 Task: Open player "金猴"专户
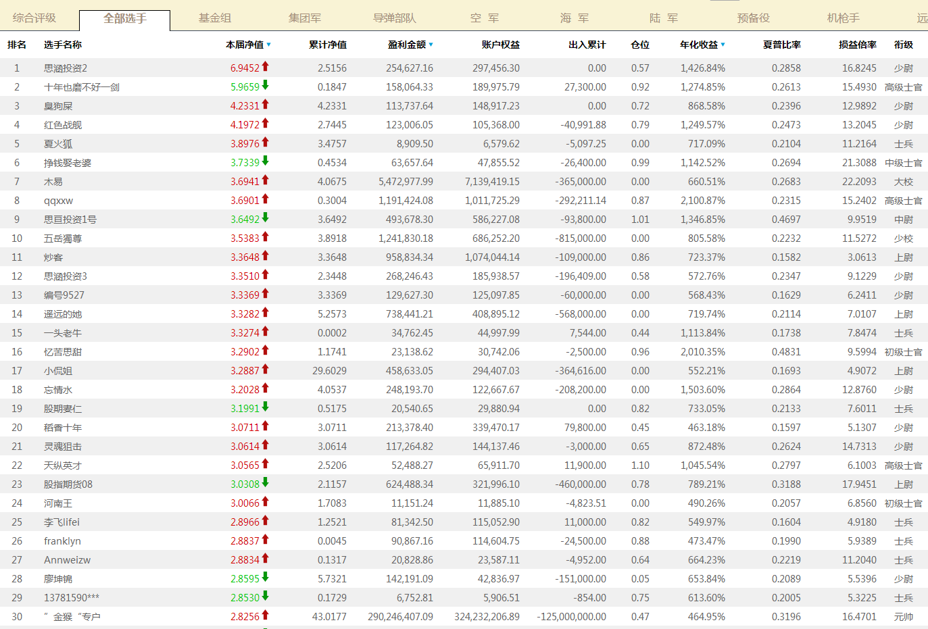72,617
